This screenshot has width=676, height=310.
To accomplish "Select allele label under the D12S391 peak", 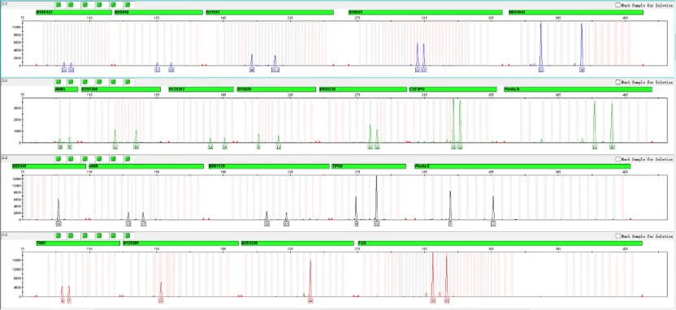I will point(161,301).
